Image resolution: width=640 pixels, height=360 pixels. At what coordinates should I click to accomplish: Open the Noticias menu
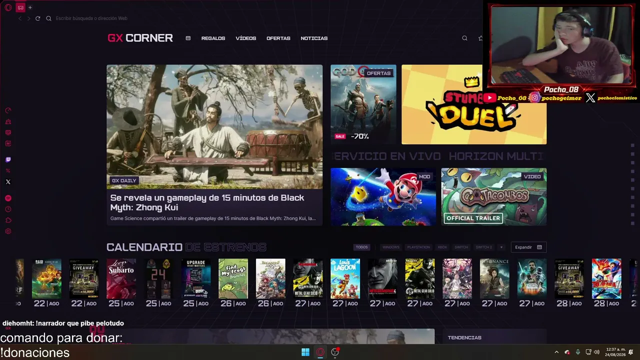point(314,38)
